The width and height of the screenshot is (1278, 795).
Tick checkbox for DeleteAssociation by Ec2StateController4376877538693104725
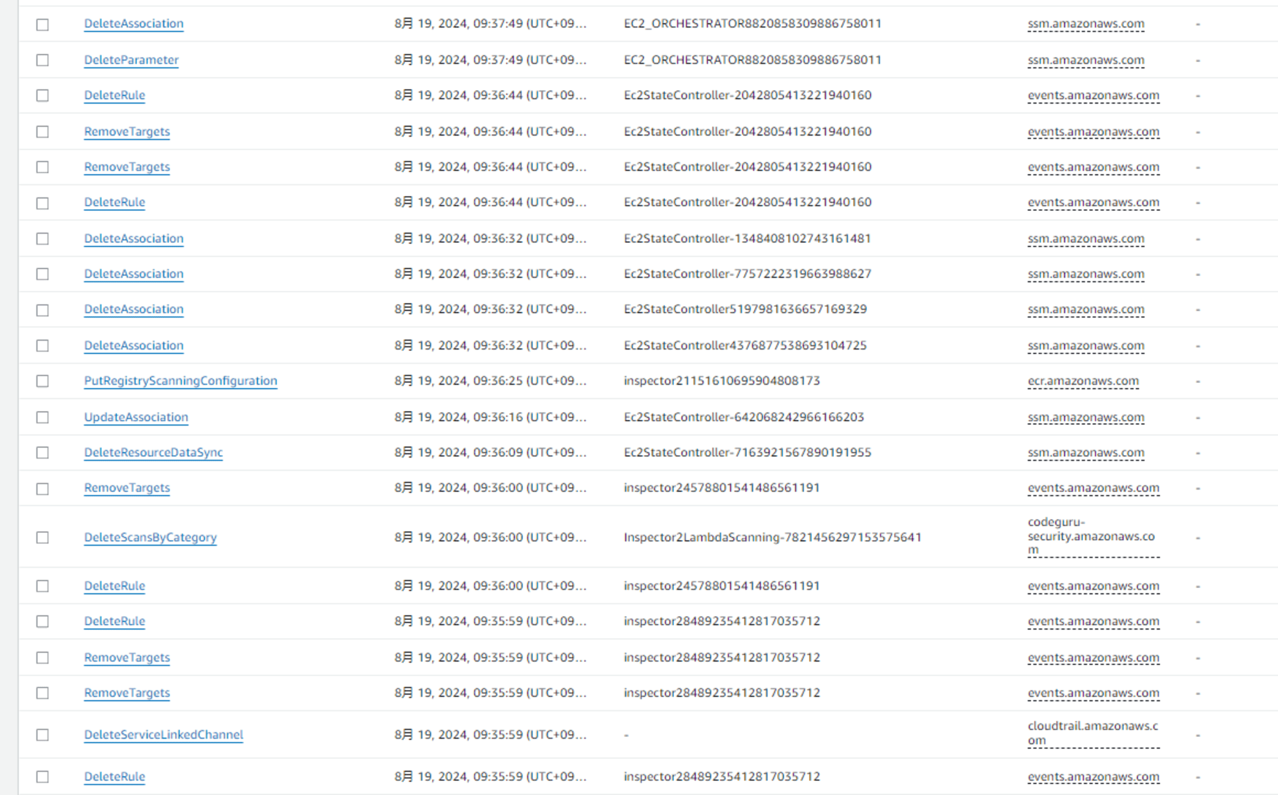[x=43, y=346]
